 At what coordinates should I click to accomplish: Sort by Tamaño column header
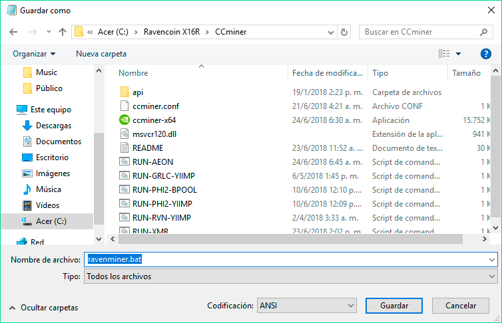click(466, 73)
